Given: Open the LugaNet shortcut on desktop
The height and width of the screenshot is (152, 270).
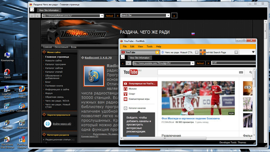Looking at the screenshot, I should click(7, 92).
